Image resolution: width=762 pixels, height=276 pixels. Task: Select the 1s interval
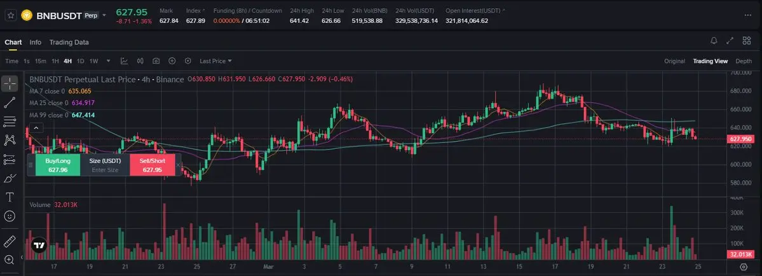point(27,61)
